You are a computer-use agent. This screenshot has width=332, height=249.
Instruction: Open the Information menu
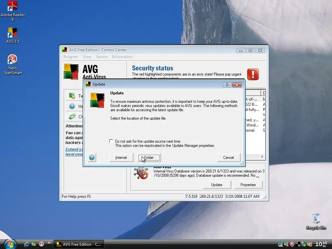(122, 57)
